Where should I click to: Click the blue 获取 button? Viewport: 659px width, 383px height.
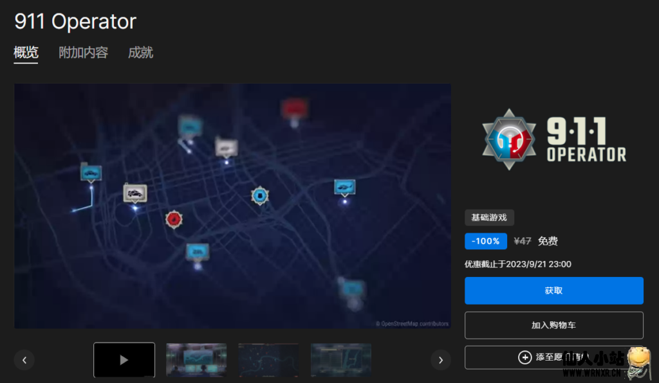coord(554,290)
